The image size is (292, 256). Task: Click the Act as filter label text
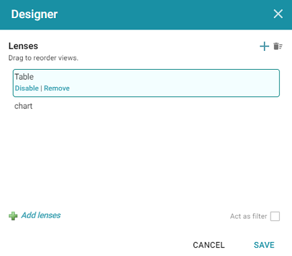[x=248, y=216]
